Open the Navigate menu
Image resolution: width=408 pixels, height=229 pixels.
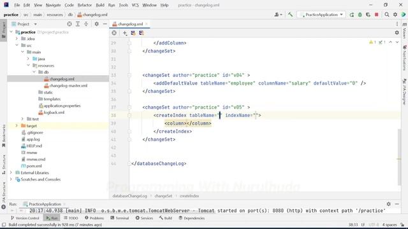click(x=53, y=5)
